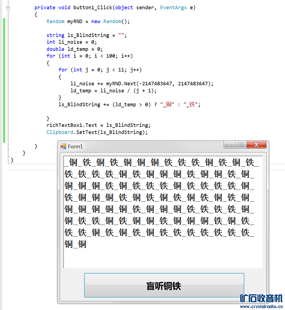The height and width of the screenshot is (310, 285).
Task: Close the Form1 window
Action: [256, 145]
